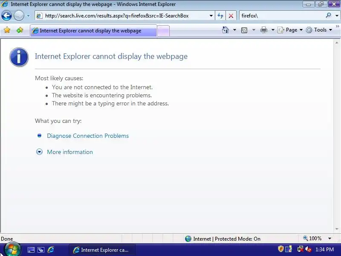Click the blue information icon
Image resolution: width=341 pixels, height=256 pixels.
pos(19,57)
